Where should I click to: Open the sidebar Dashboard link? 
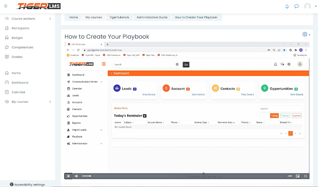[20, 83]
